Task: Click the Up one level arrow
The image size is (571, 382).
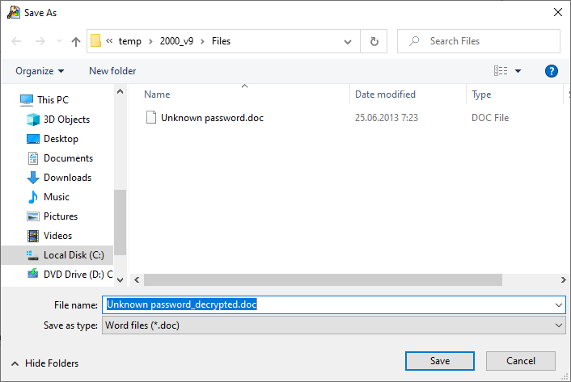Action: [76, 41]
